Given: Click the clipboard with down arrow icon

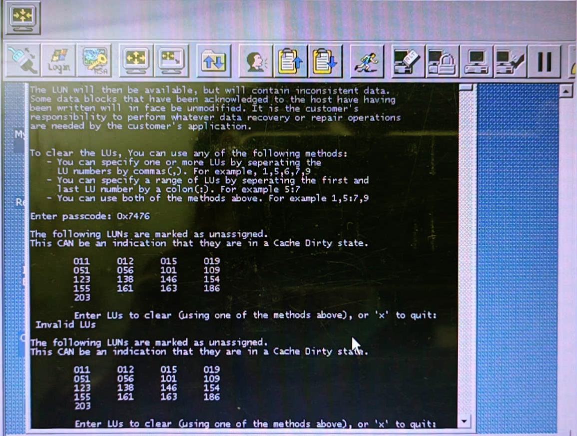Looking at the screenshot, I should (325, 61).
